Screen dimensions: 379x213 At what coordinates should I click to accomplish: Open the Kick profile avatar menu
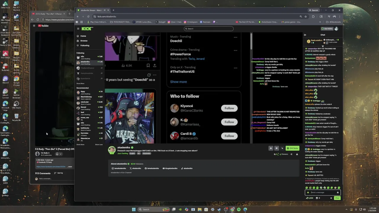click(x=336, y=29)
